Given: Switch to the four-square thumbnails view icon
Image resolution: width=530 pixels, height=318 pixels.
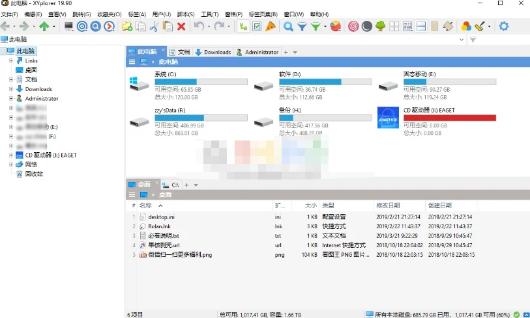Looking at the screenshot, I should tap(394, 26).
